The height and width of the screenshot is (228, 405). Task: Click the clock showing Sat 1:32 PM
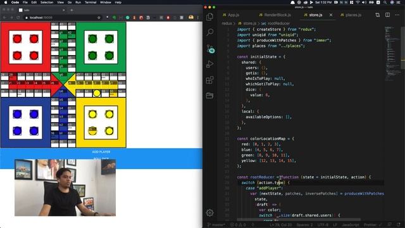point(323,3)
